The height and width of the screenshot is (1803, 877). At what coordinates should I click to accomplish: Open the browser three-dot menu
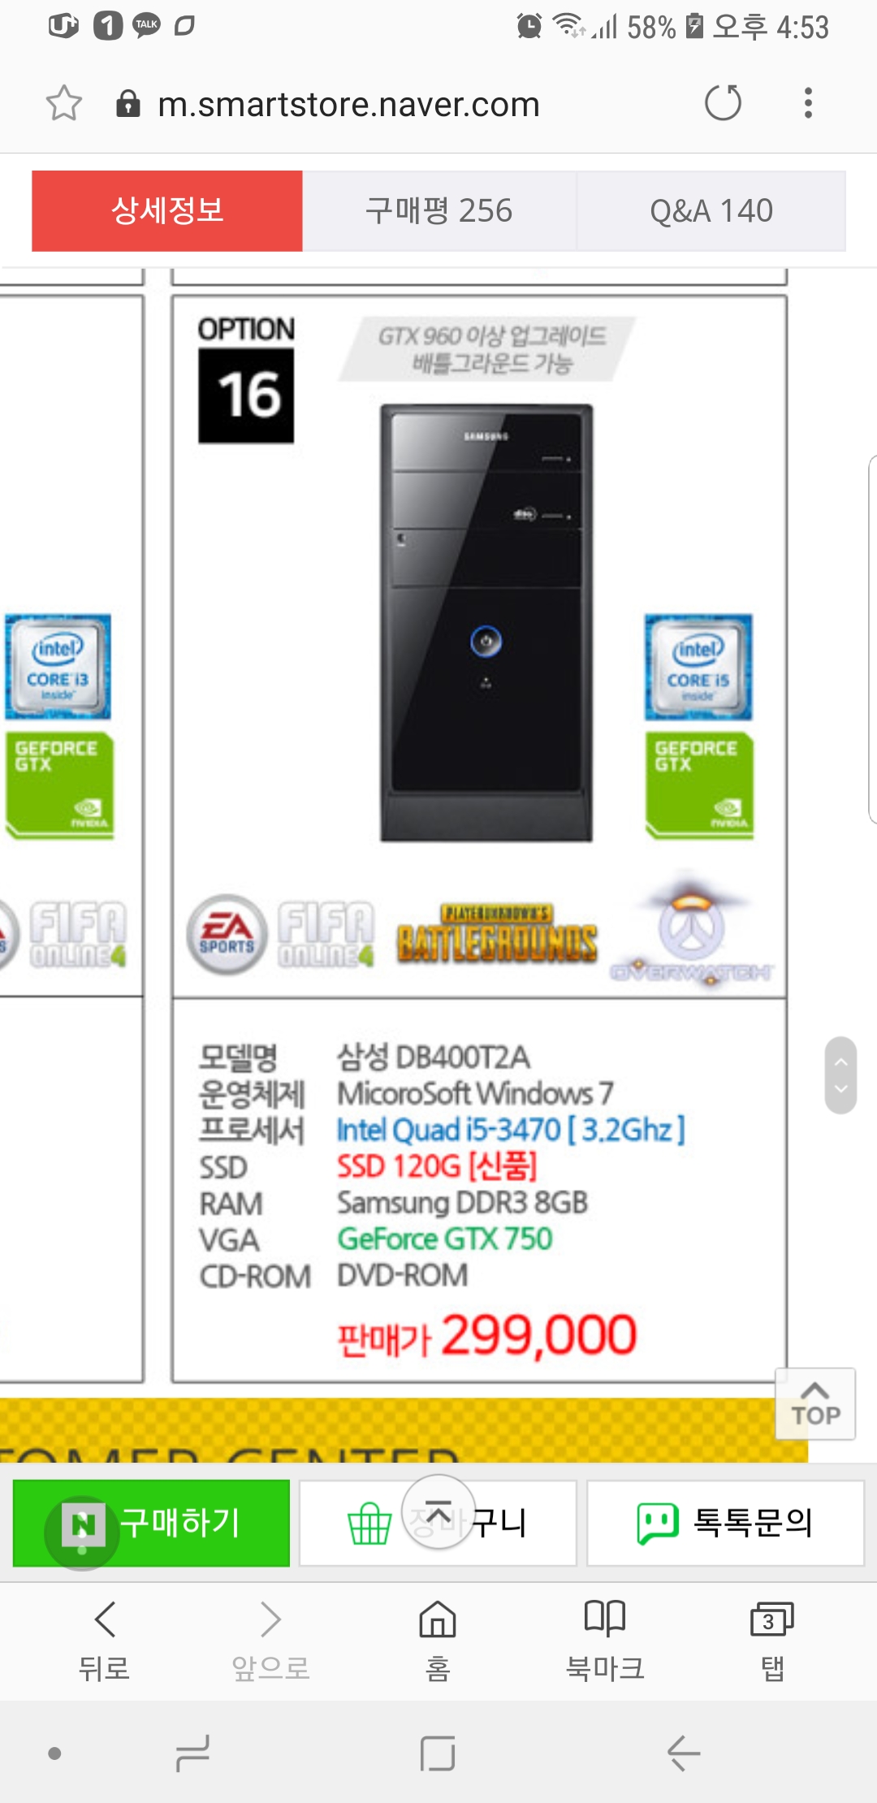808,103
